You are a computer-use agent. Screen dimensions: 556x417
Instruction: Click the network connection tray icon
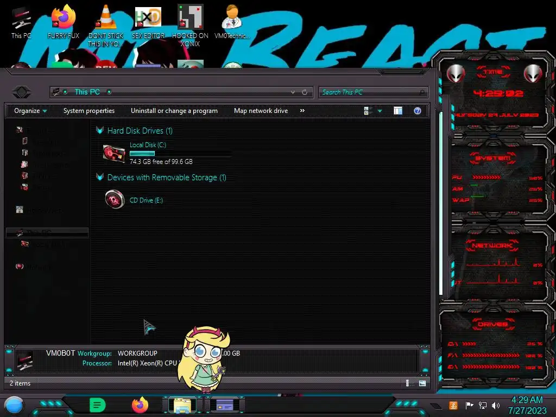pyautogui.click(x=483, y=405)
